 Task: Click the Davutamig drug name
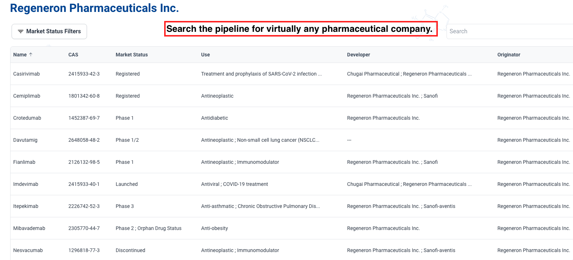point(25,140)
